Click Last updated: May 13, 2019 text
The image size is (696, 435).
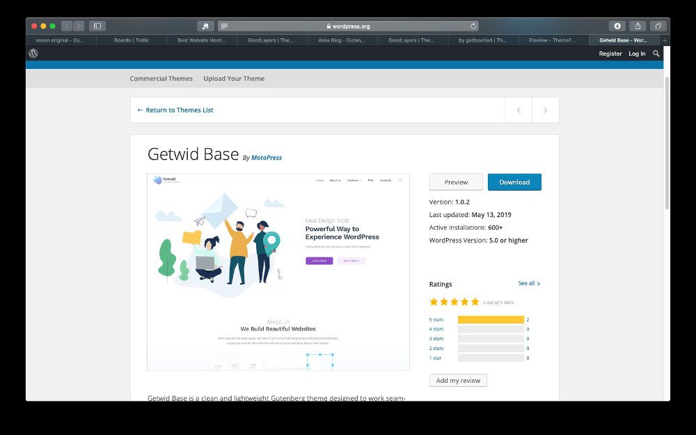click(x=470, y=215)
